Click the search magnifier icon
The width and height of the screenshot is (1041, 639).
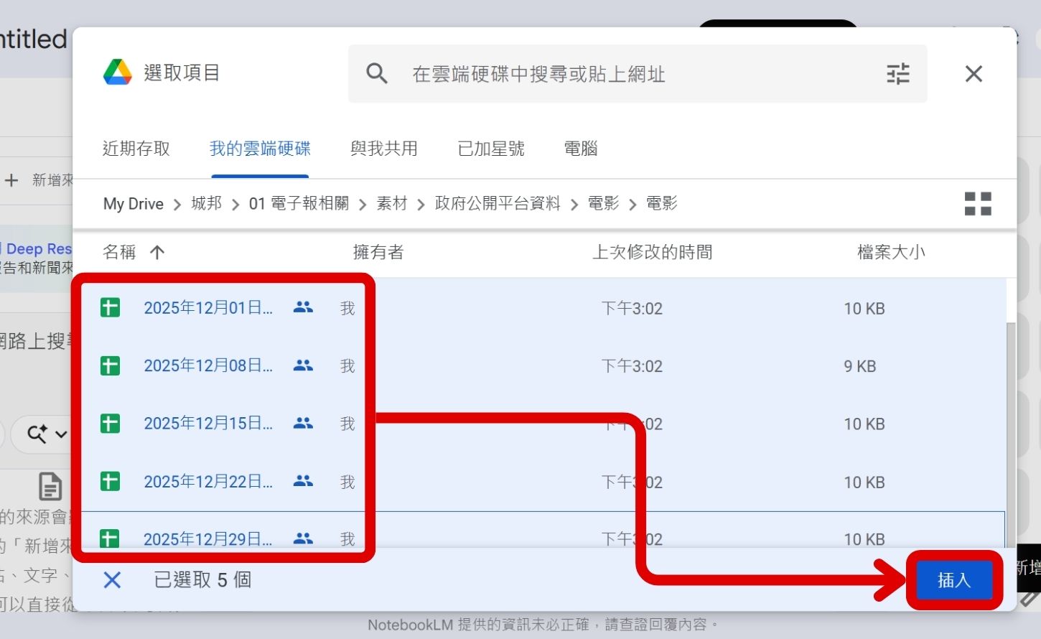click(x=376, y=73)
